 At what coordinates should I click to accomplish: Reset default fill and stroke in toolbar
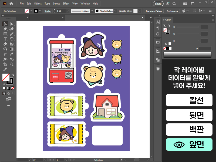[x=4, y=83]
